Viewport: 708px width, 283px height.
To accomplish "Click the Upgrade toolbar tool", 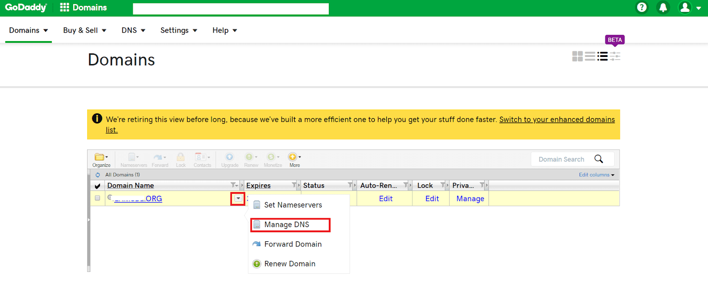I will click(230, 160).
